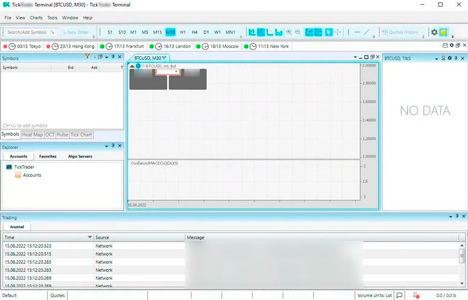Click the chat icon in status bar
Screen dimensions: 468x300
tap(399, 295)
